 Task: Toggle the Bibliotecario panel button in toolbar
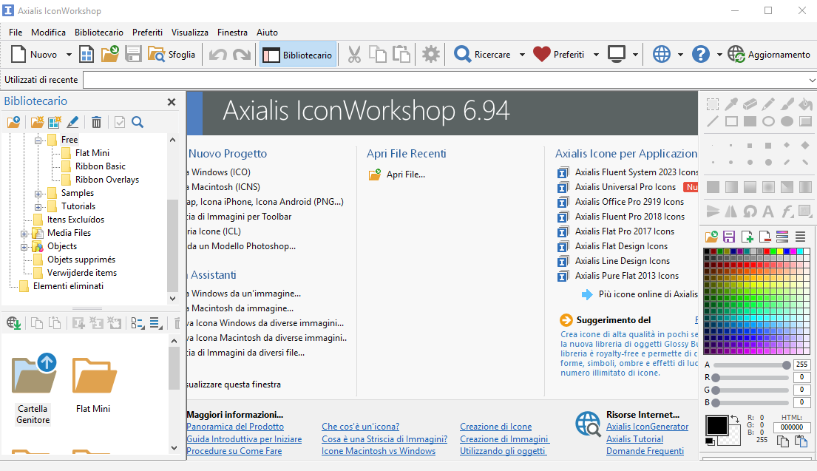(x=298, y=55)
